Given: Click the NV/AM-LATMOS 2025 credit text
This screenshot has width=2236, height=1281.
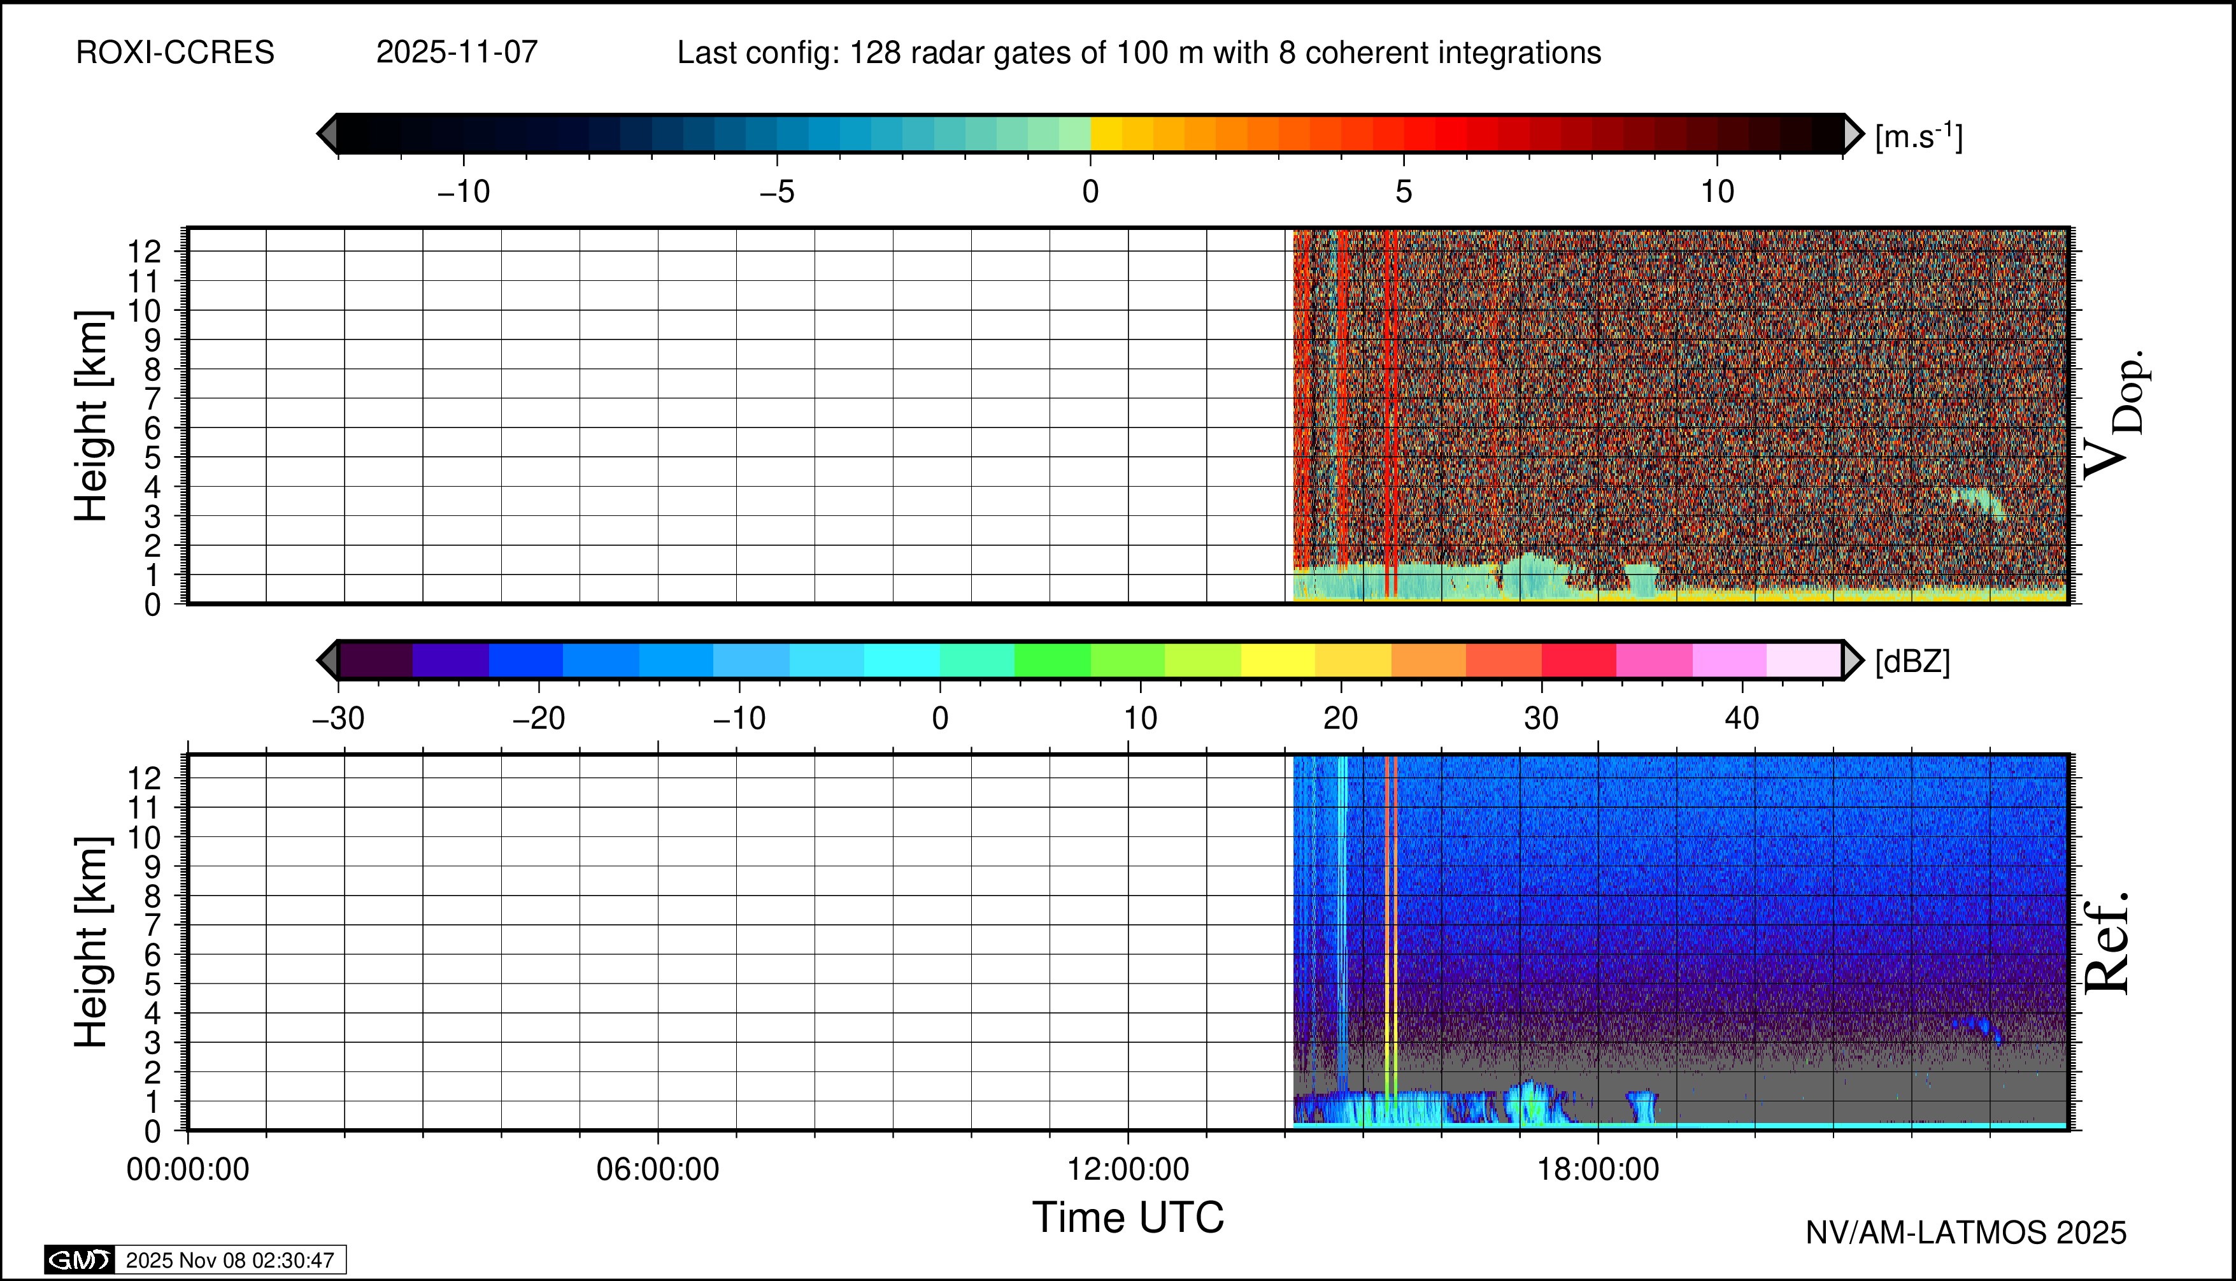Looking at the screenshot, I should coord(1966,1233).
